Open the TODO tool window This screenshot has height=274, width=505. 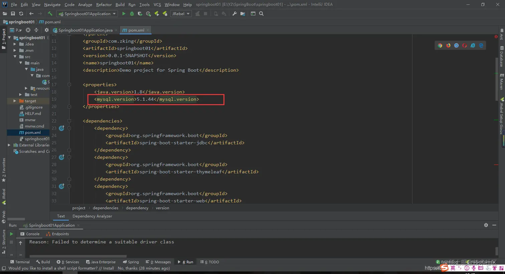click(209, 262)
